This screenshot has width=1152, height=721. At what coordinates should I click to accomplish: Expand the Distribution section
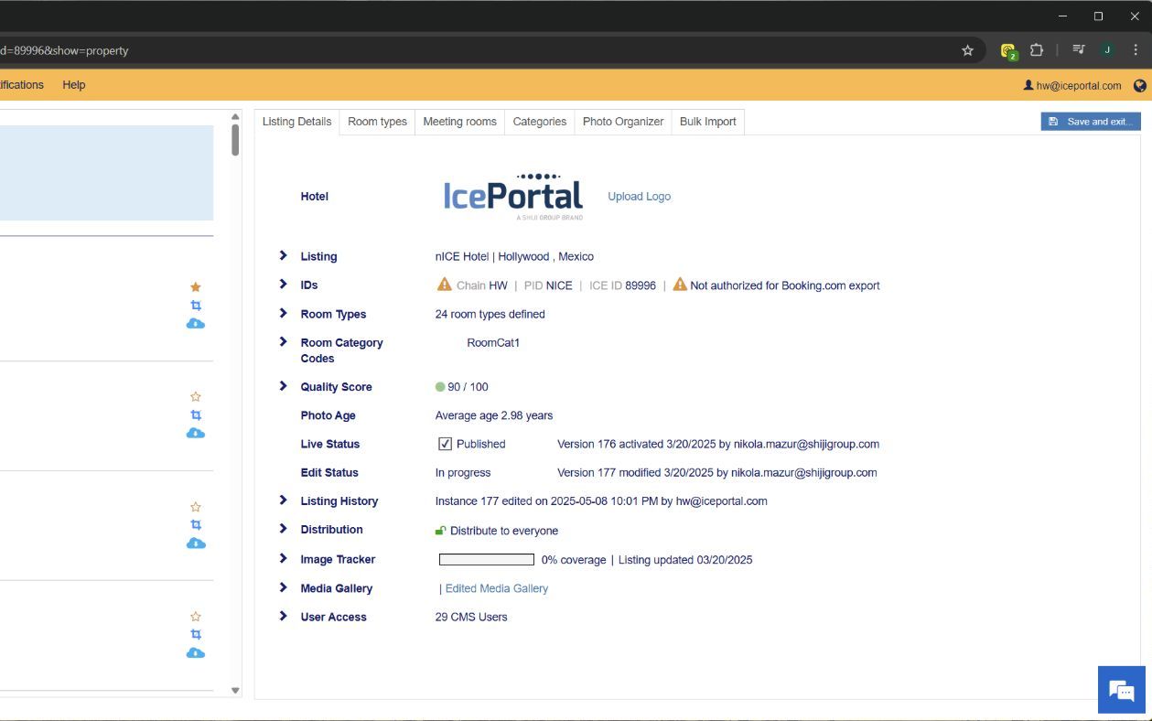(283, 529)
